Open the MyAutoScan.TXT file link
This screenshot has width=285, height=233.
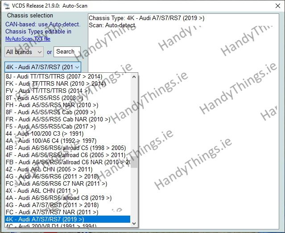click(28, 39)
